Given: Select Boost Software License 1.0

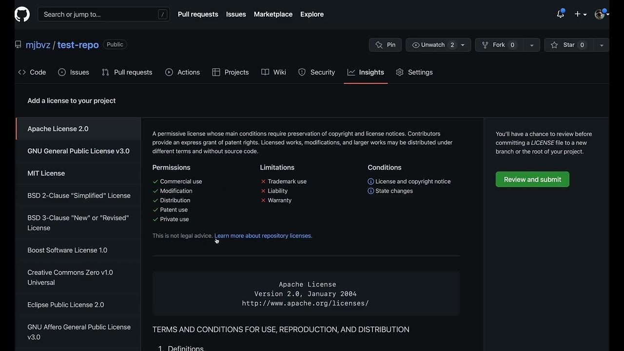Looking at the screenshot, I should (x=78, y=250).
